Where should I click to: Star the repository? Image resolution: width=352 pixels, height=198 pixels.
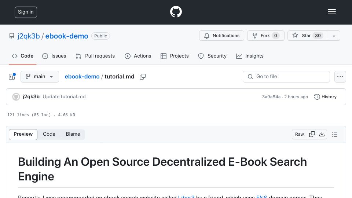(x=308, y=36)
